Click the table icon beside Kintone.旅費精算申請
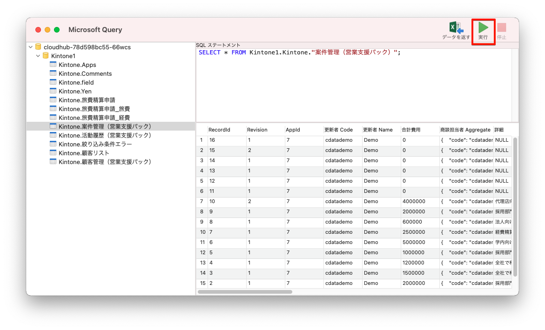545x330 pixels. (53, 99)
